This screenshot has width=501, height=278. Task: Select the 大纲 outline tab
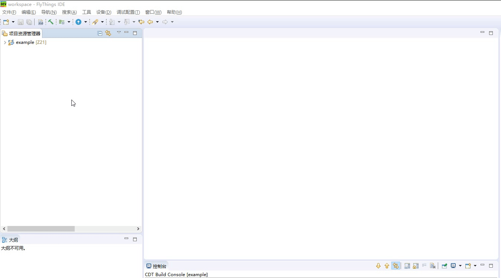tap(10, 240)
